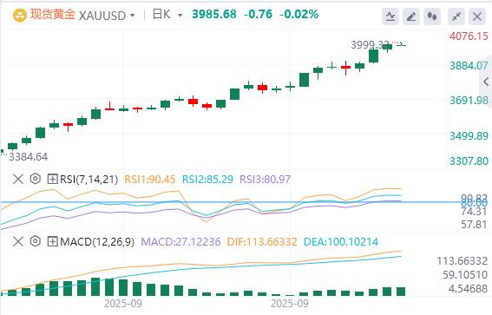
Task: Remove the RSI indicator panel
Action: [18, 179]
